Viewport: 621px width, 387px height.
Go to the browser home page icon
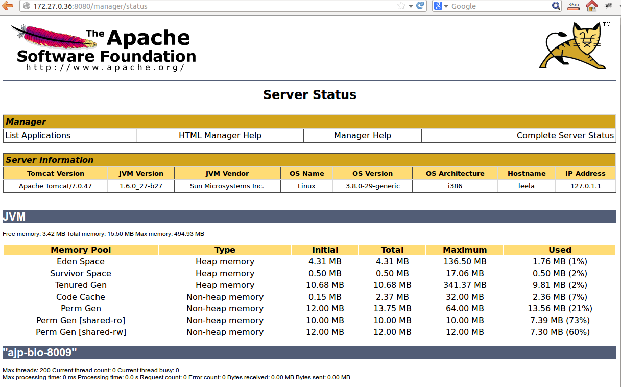pyautogui.click(x=591, y=6)
